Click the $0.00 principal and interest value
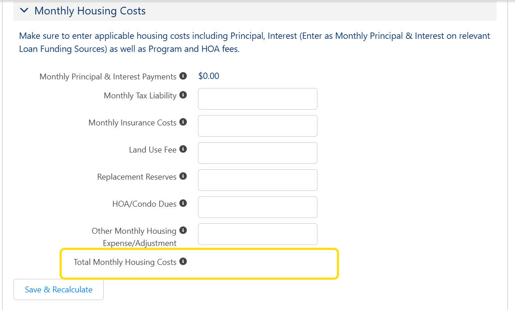Screen dimensions: 515x310 (209, 76)
